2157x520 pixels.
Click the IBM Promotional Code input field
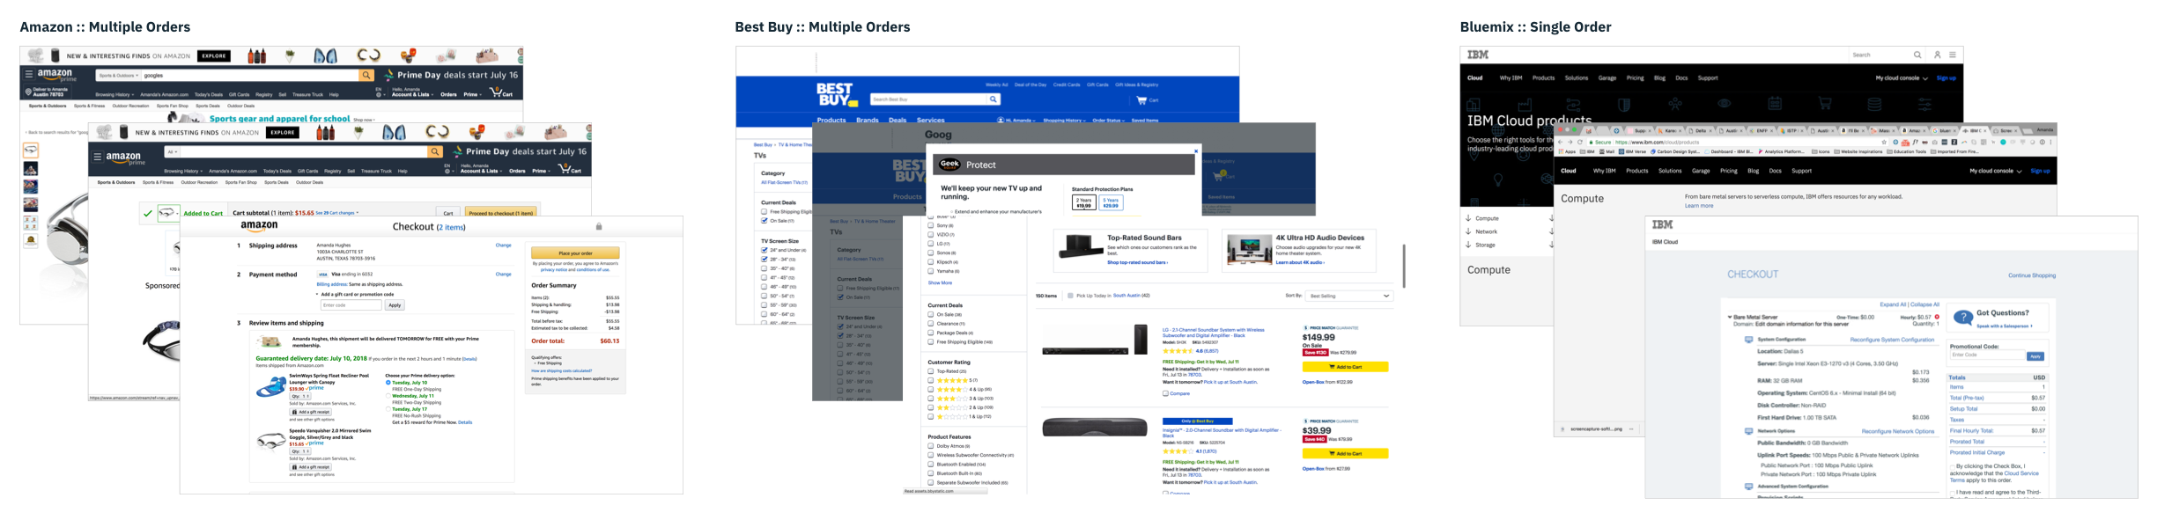point(1987,356)
